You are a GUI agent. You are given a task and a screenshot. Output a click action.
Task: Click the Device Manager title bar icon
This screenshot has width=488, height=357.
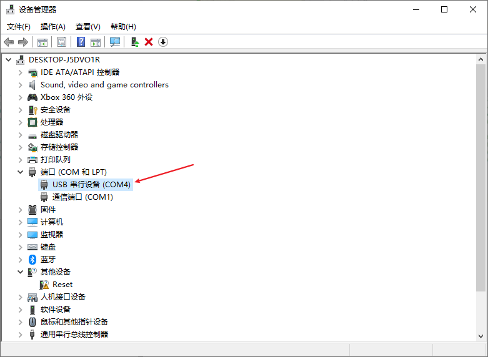pyautogui.click(x=10, y=9)
